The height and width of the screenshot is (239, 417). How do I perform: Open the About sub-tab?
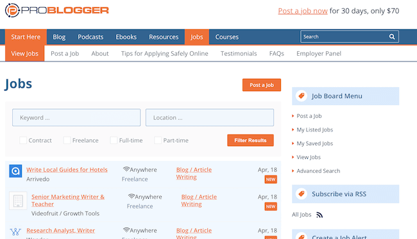coord(100,53)
